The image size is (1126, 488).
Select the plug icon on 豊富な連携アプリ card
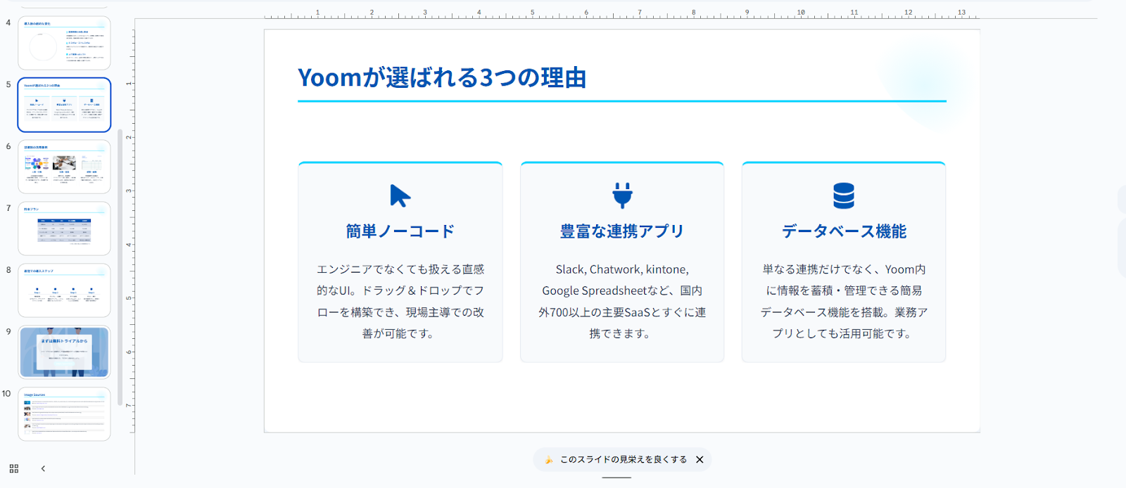[622, 195]
